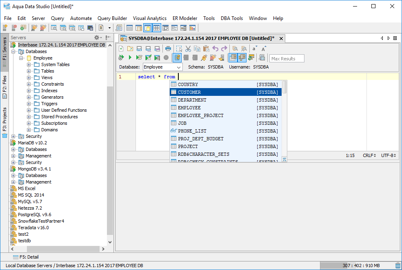Click the Paste clipboard icon
The image size is (402, 270).
206,49
